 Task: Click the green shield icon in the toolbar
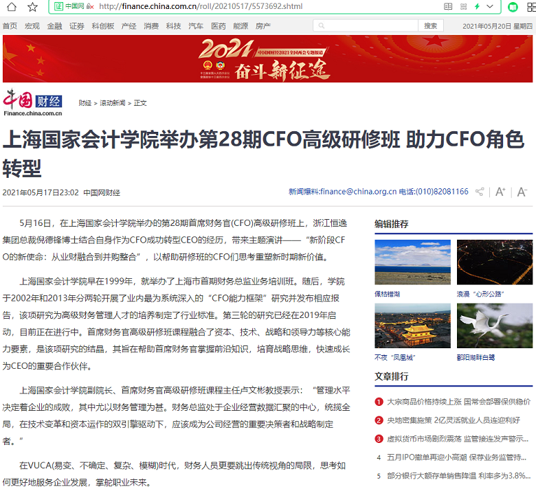click(513, 7)
